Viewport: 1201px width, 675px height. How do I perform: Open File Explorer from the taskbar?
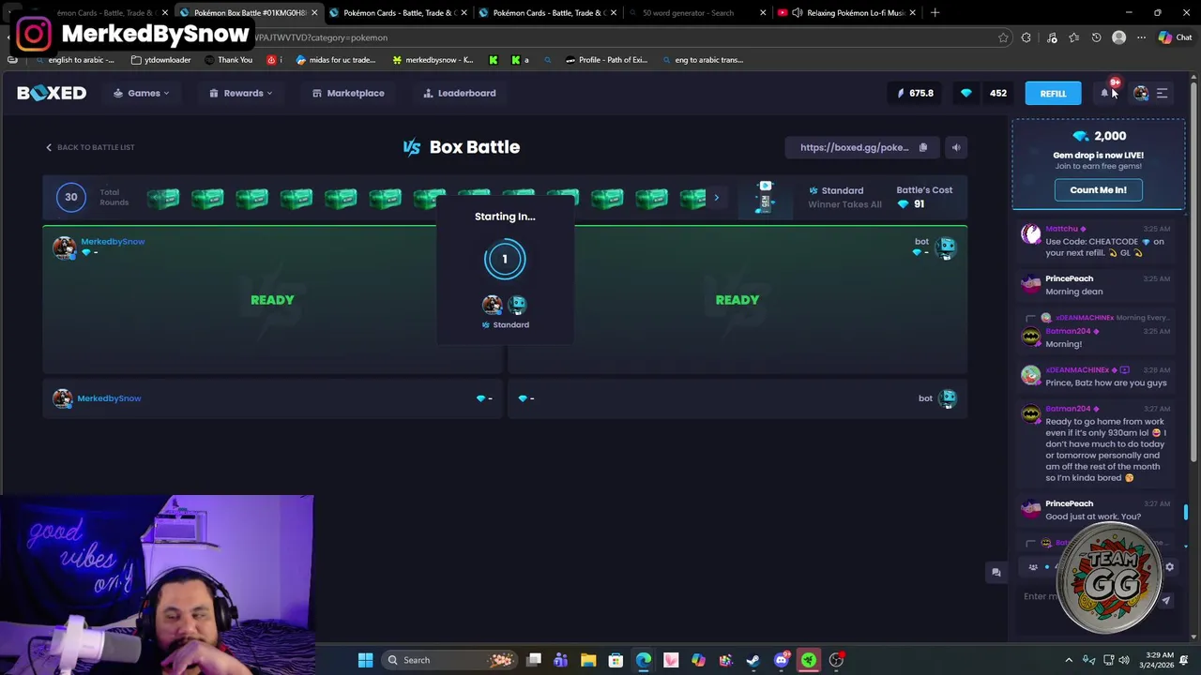[588, 660]
